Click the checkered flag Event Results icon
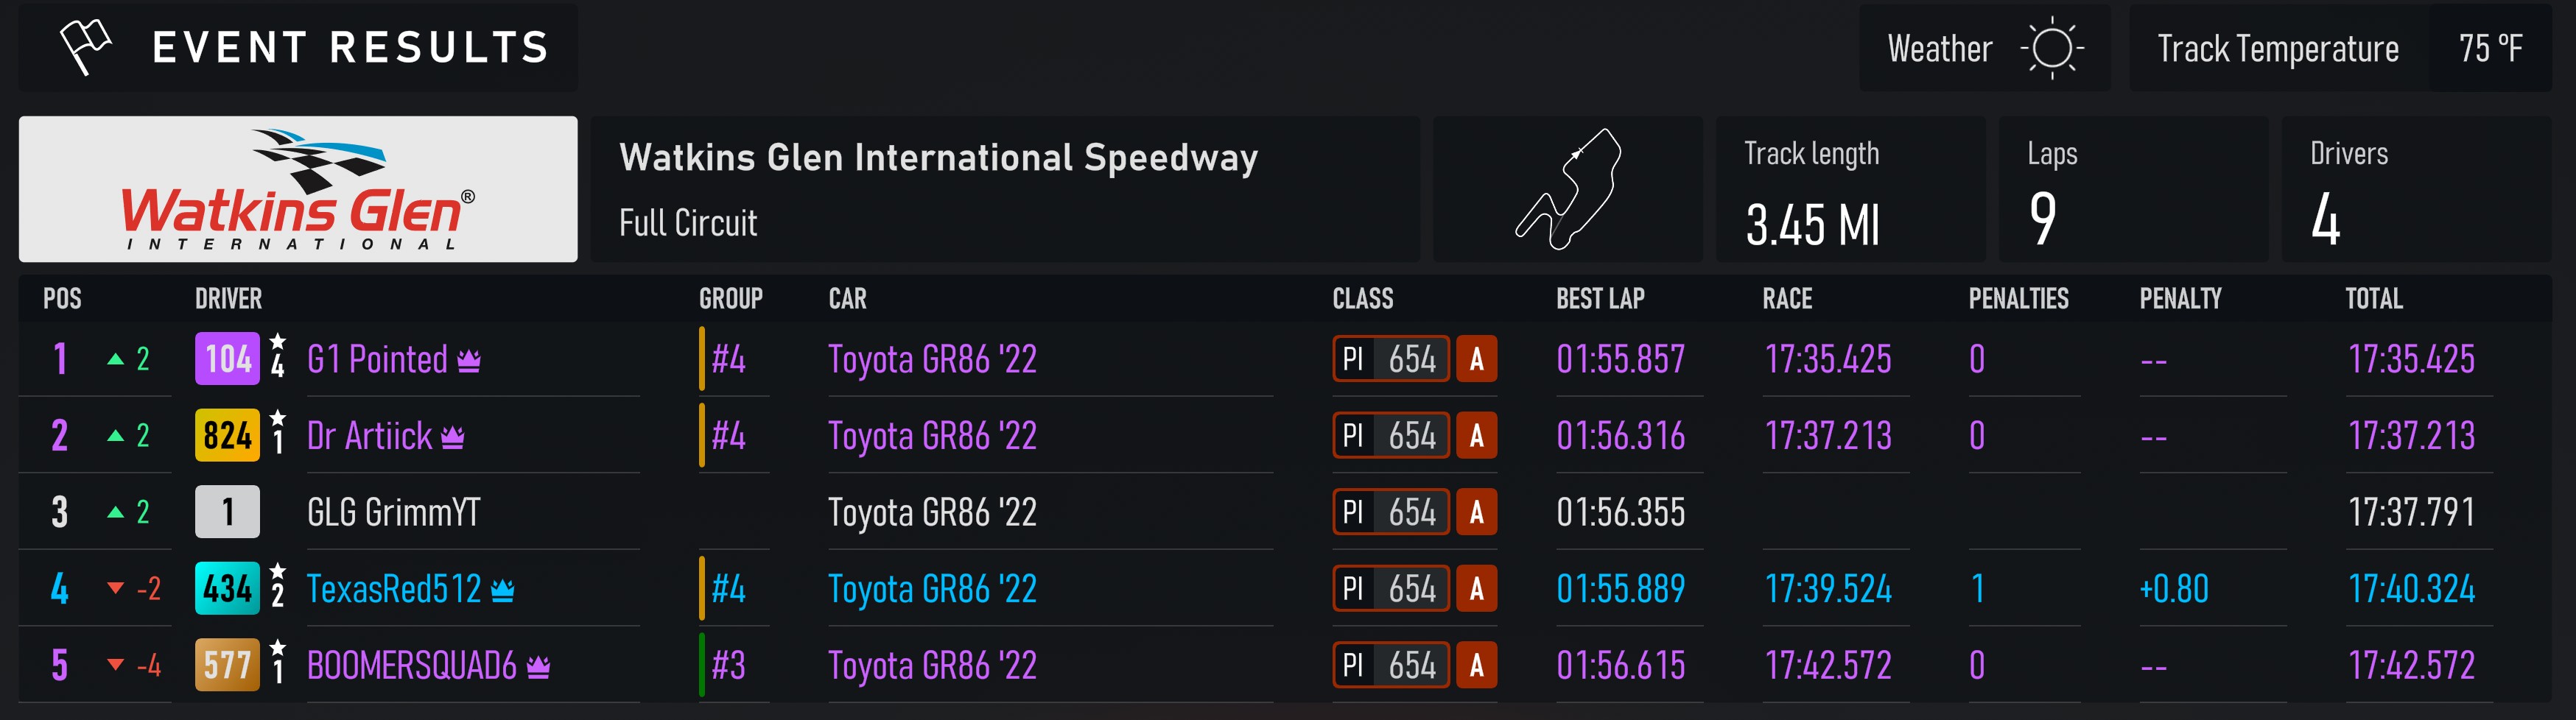The height and width of the screenshot is (720, 2576). coord(85,46)
